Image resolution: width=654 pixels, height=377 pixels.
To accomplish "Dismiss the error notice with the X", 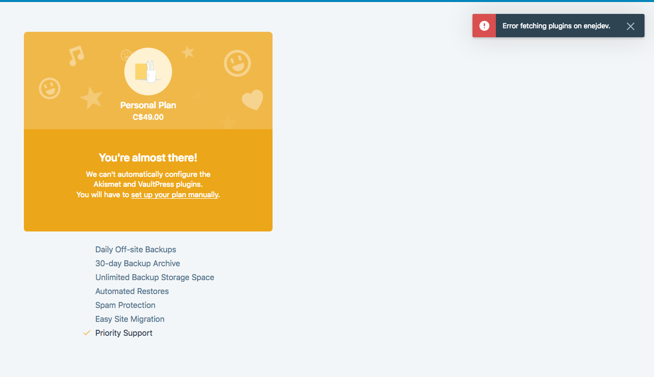I will tap(631, 26).
